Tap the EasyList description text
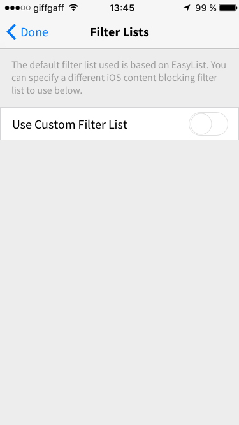This screenshot has width=239, height=425. tap(119, 78)
